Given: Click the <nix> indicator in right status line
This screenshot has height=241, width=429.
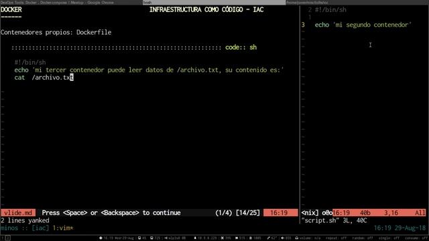Looking at the screenshot, I should coord(310,213).
